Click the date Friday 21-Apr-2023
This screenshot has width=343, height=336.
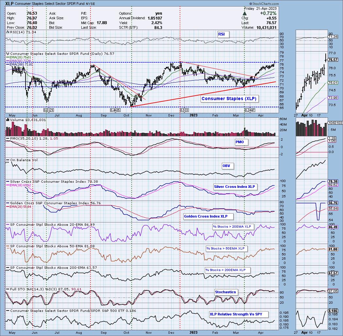[260, 8]
